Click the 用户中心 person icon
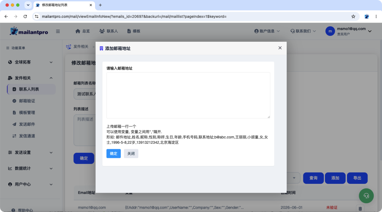 [10, 184]
